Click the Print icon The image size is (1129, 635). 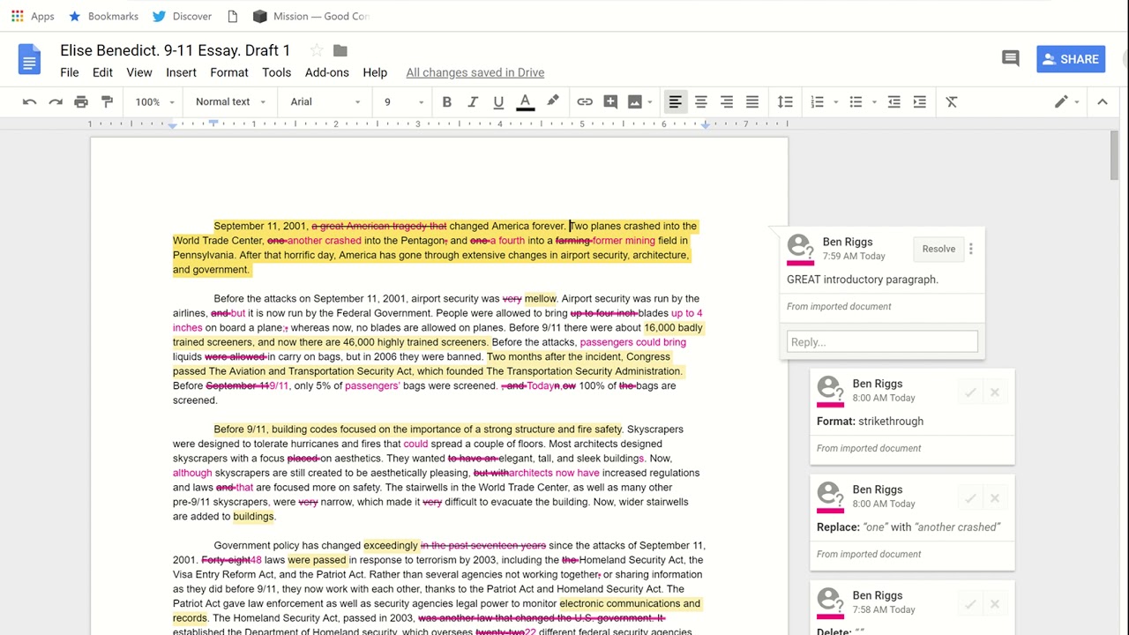81,102
